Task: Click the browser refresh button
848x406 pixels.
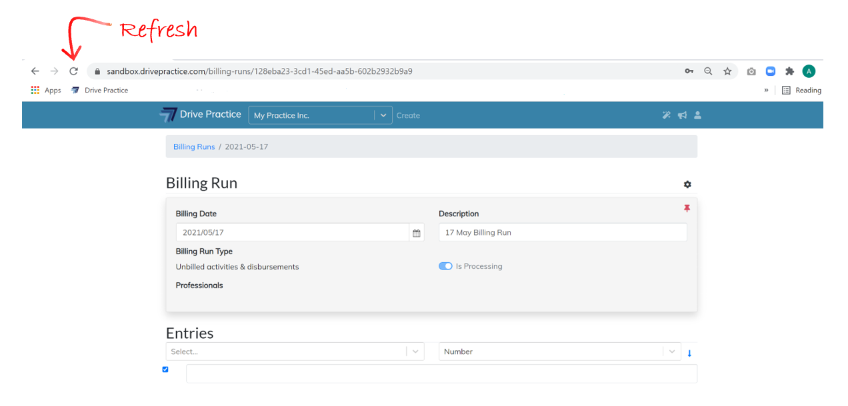Action: tap(74, 71)
